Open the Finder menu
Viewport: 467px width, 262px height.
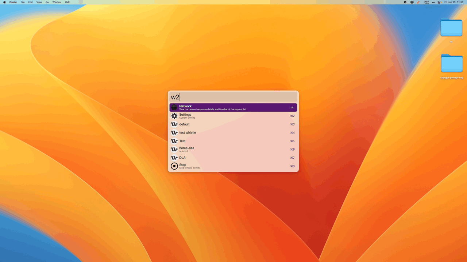tap(13, 2)
